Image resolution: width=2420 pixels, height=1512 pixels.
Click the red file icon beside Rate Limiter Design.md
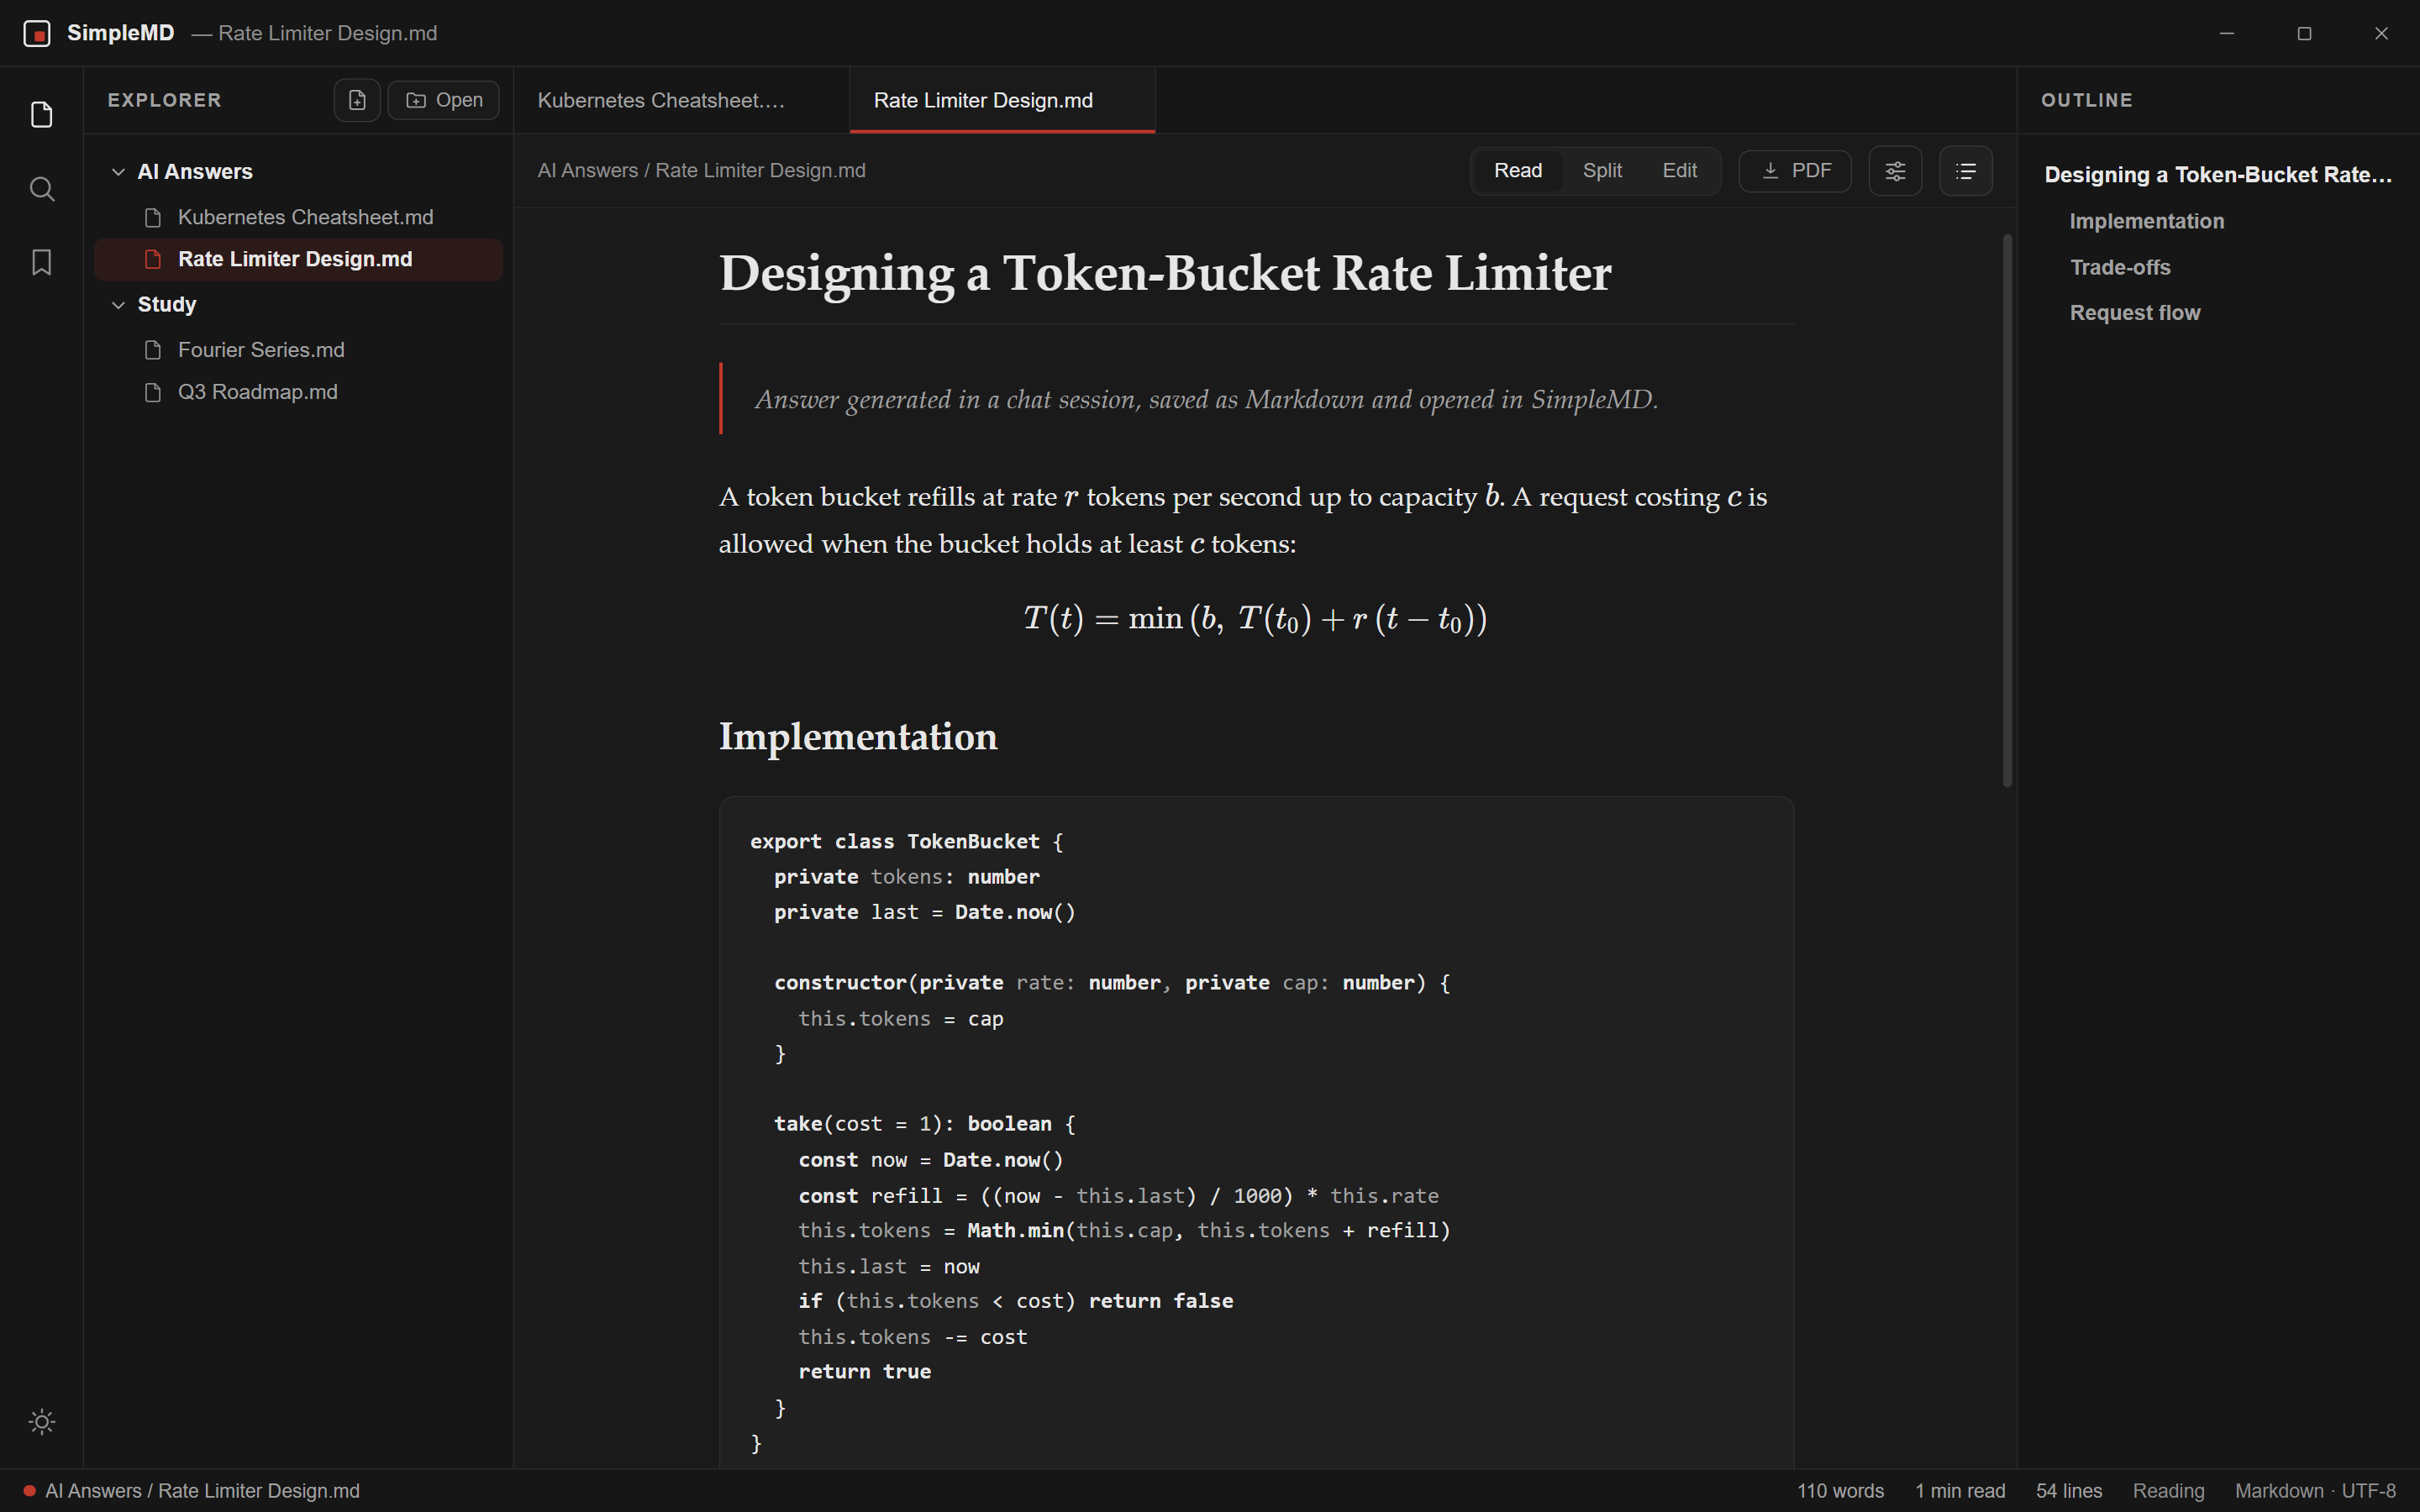pos(153,259)
